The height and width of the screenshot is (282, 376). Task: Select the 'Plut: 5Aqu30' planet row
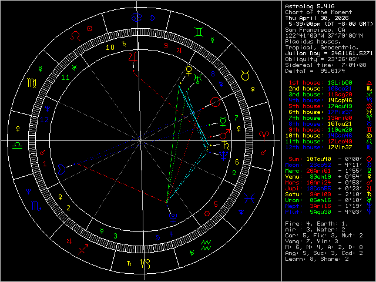pos(324,212)
